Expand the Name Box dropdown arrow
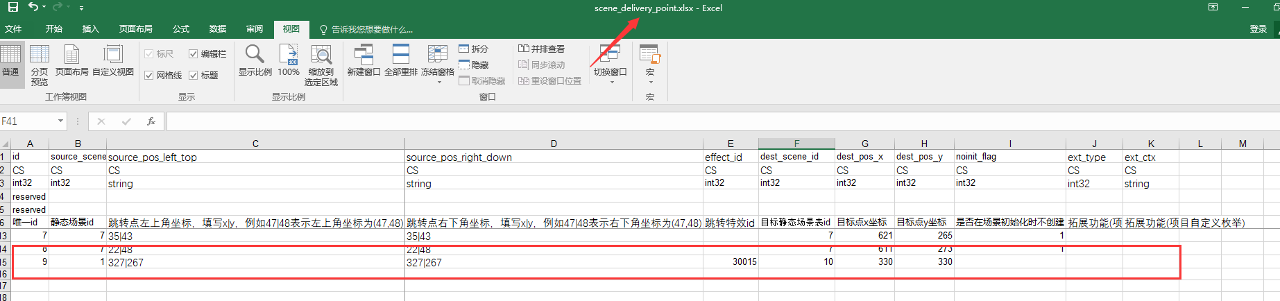The height and width of the screenshot is (301, 1280). pos(60,121)
